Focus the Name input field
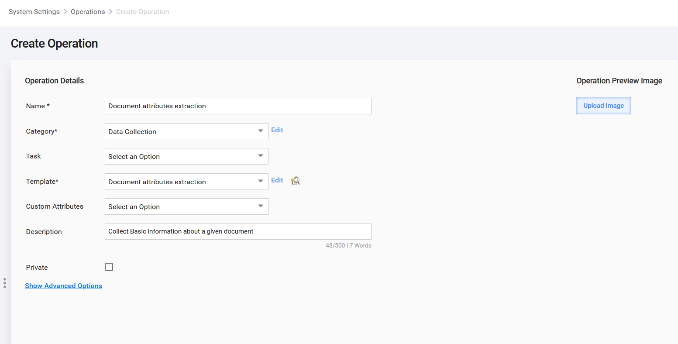 pos(238,106)
